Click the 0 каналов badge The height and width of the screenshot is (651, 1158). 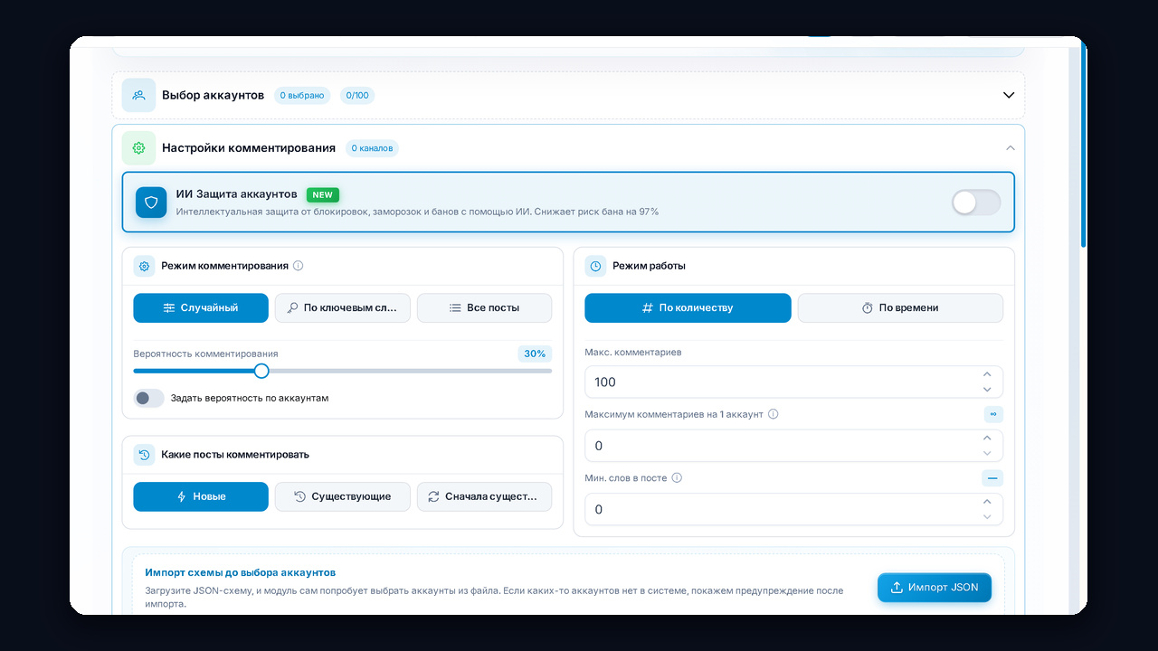372,148
